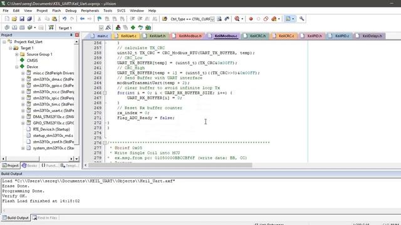Create a new file from the toolbar
The image size is (401, 225).
pyautogui.click(x=7, y=19)
